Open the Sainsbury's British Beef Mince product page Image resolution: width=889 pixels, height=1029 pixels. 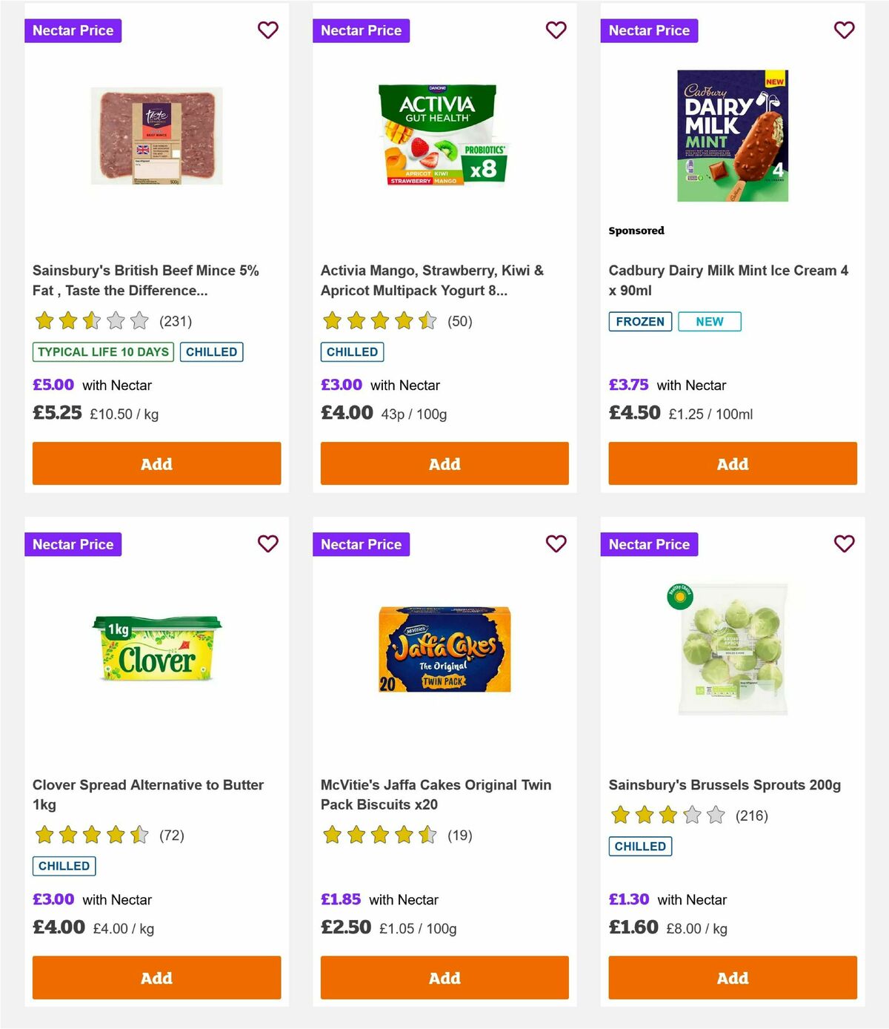(x=145, y=280)
